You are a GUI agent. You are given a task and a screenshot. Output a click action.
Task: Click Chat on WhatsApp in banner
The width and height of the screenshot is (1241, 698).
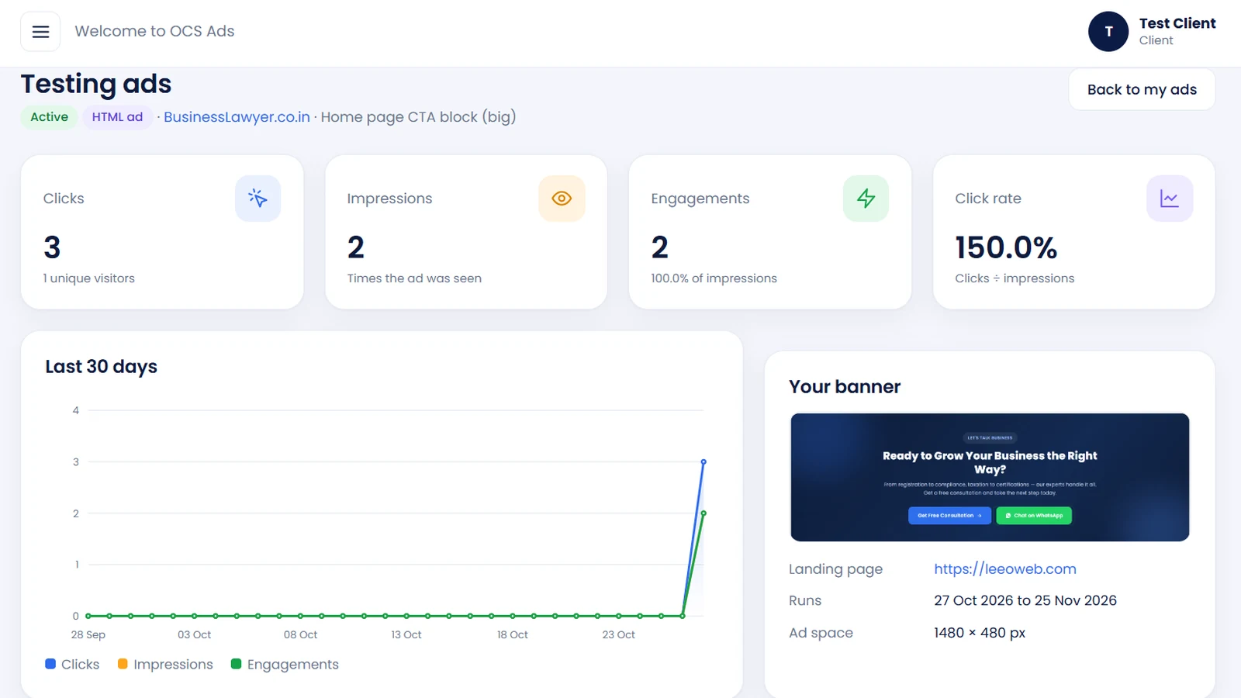[x=1034, y=516]
